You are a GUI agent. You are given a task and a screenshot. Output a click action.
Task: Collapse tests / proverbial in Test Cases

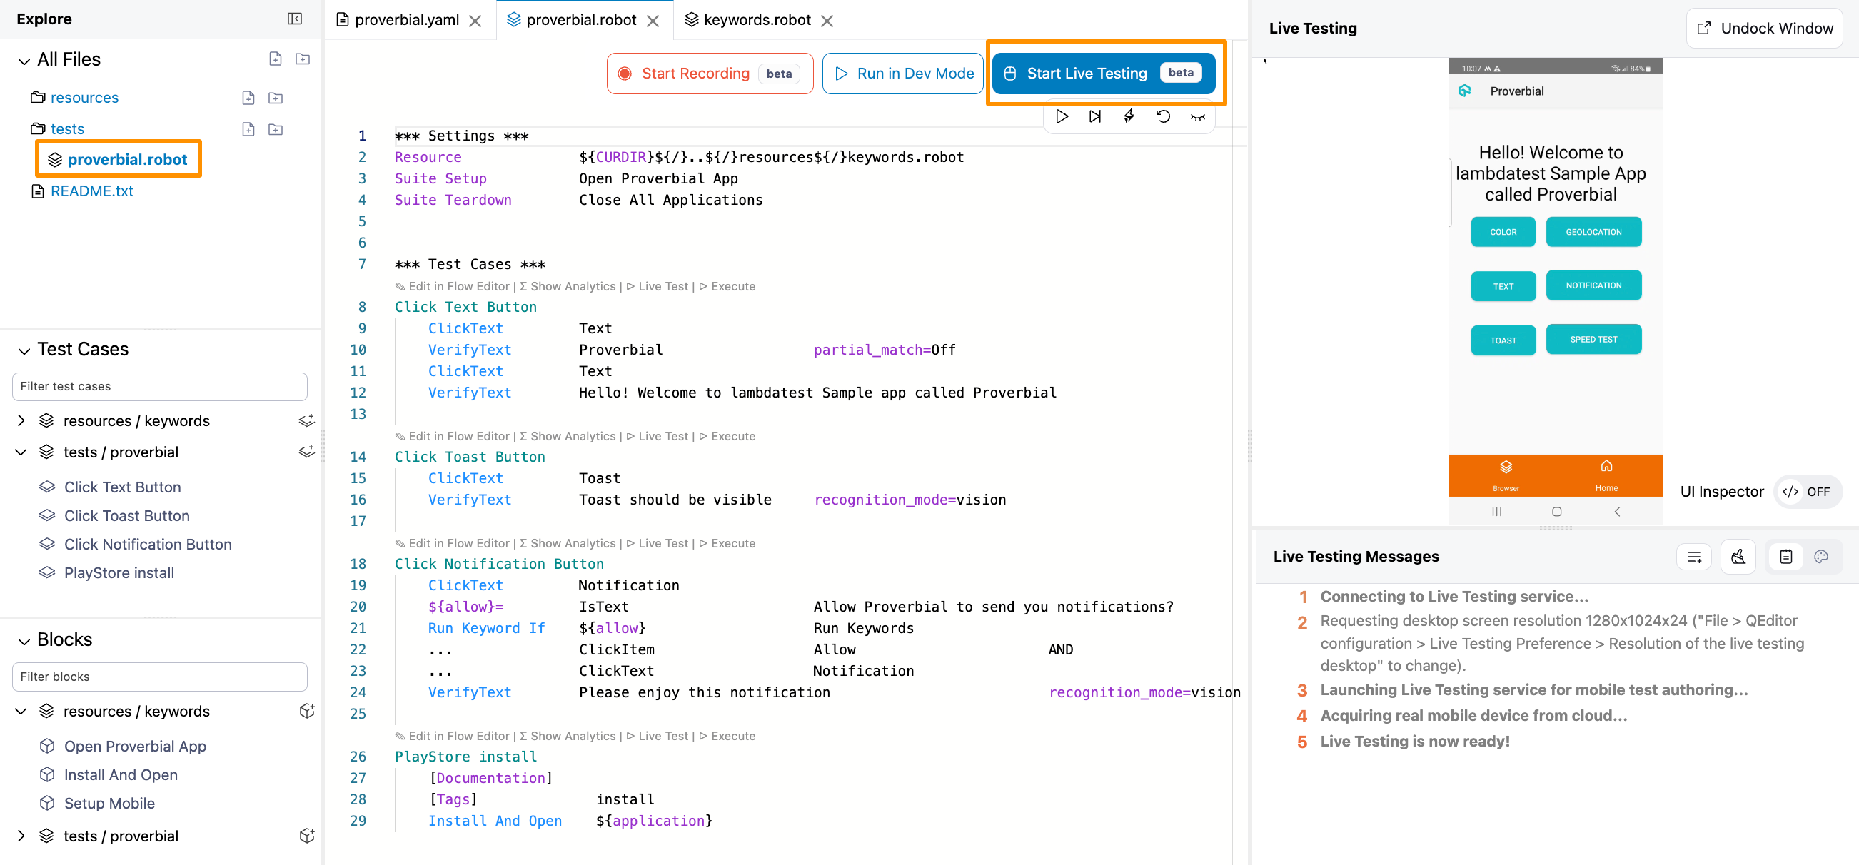pyautogui.click(x=21, y=452)
